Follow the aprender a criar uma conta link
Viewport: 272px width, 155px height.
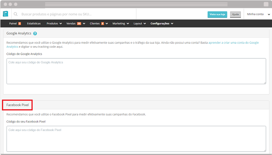pos(234,43)
